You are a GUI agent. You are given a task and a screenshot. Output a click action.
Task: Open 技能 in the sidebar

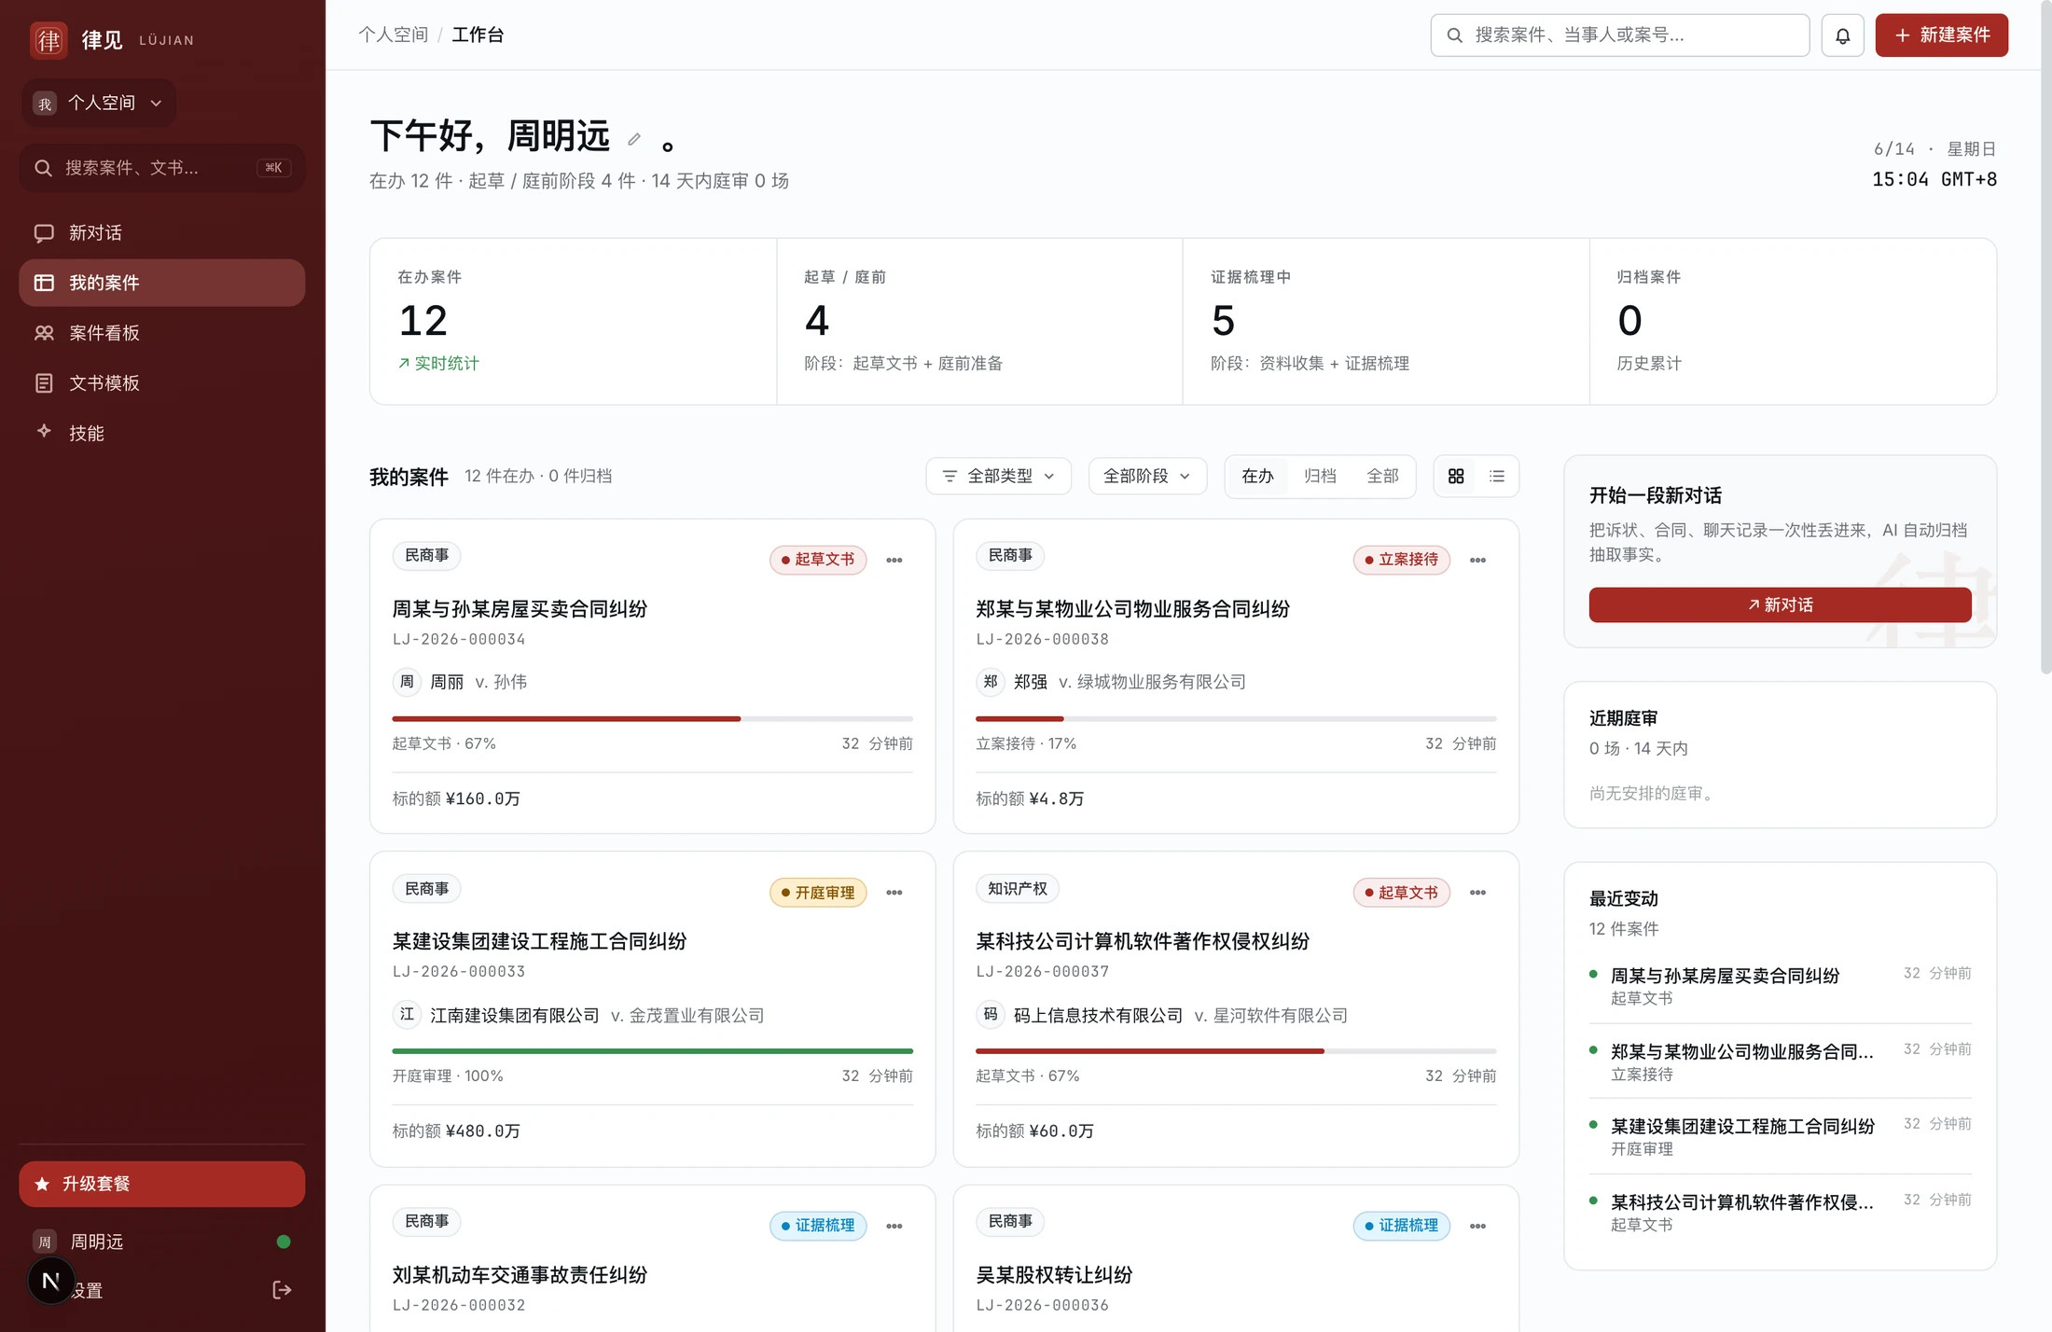161,433
